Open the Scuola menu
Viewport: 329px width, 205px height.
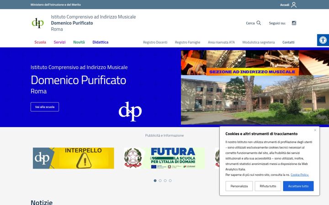[40, 42]
